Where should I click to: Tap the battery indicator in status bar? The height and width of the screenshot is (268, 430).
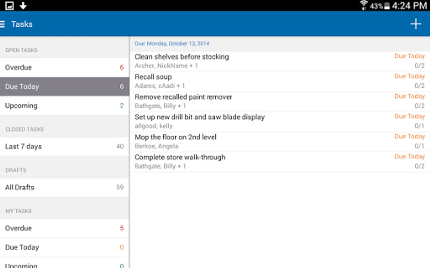387,6
